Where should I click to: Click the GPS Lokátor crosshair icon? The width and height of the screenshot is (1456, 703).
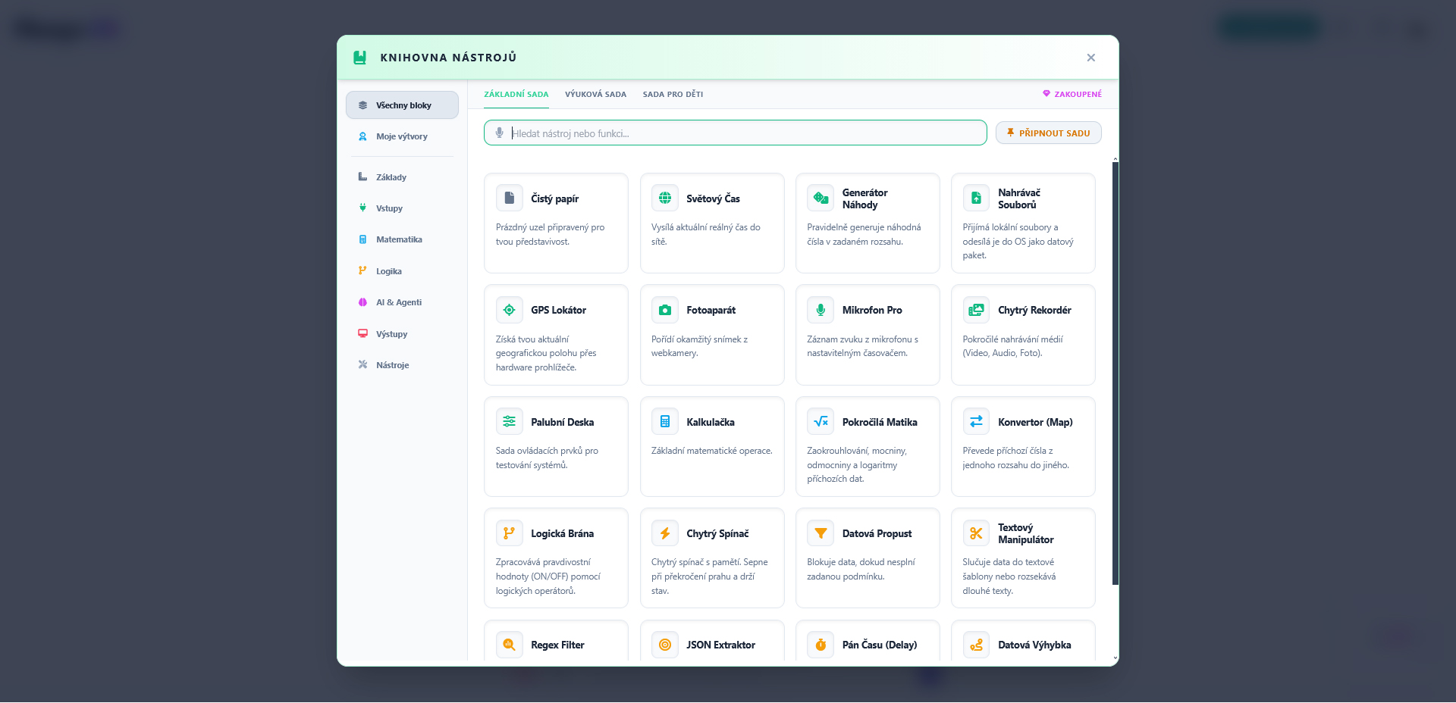[x=510, y=310]
